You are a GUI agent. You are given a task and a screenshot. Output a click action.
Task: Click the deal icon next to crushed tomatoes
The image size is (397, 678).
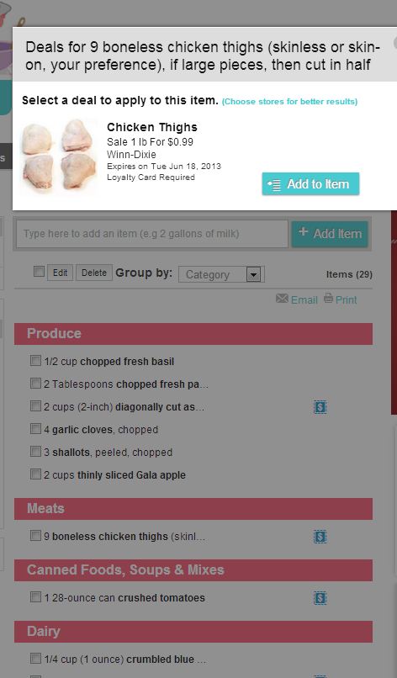point(320,598)
